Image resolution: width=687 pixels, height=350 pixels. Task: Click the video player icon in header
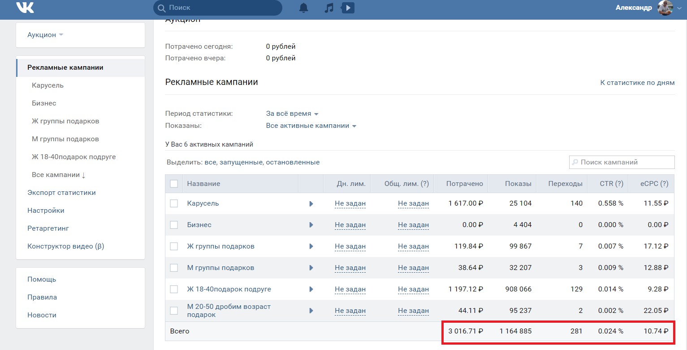[x=348, y=8]
